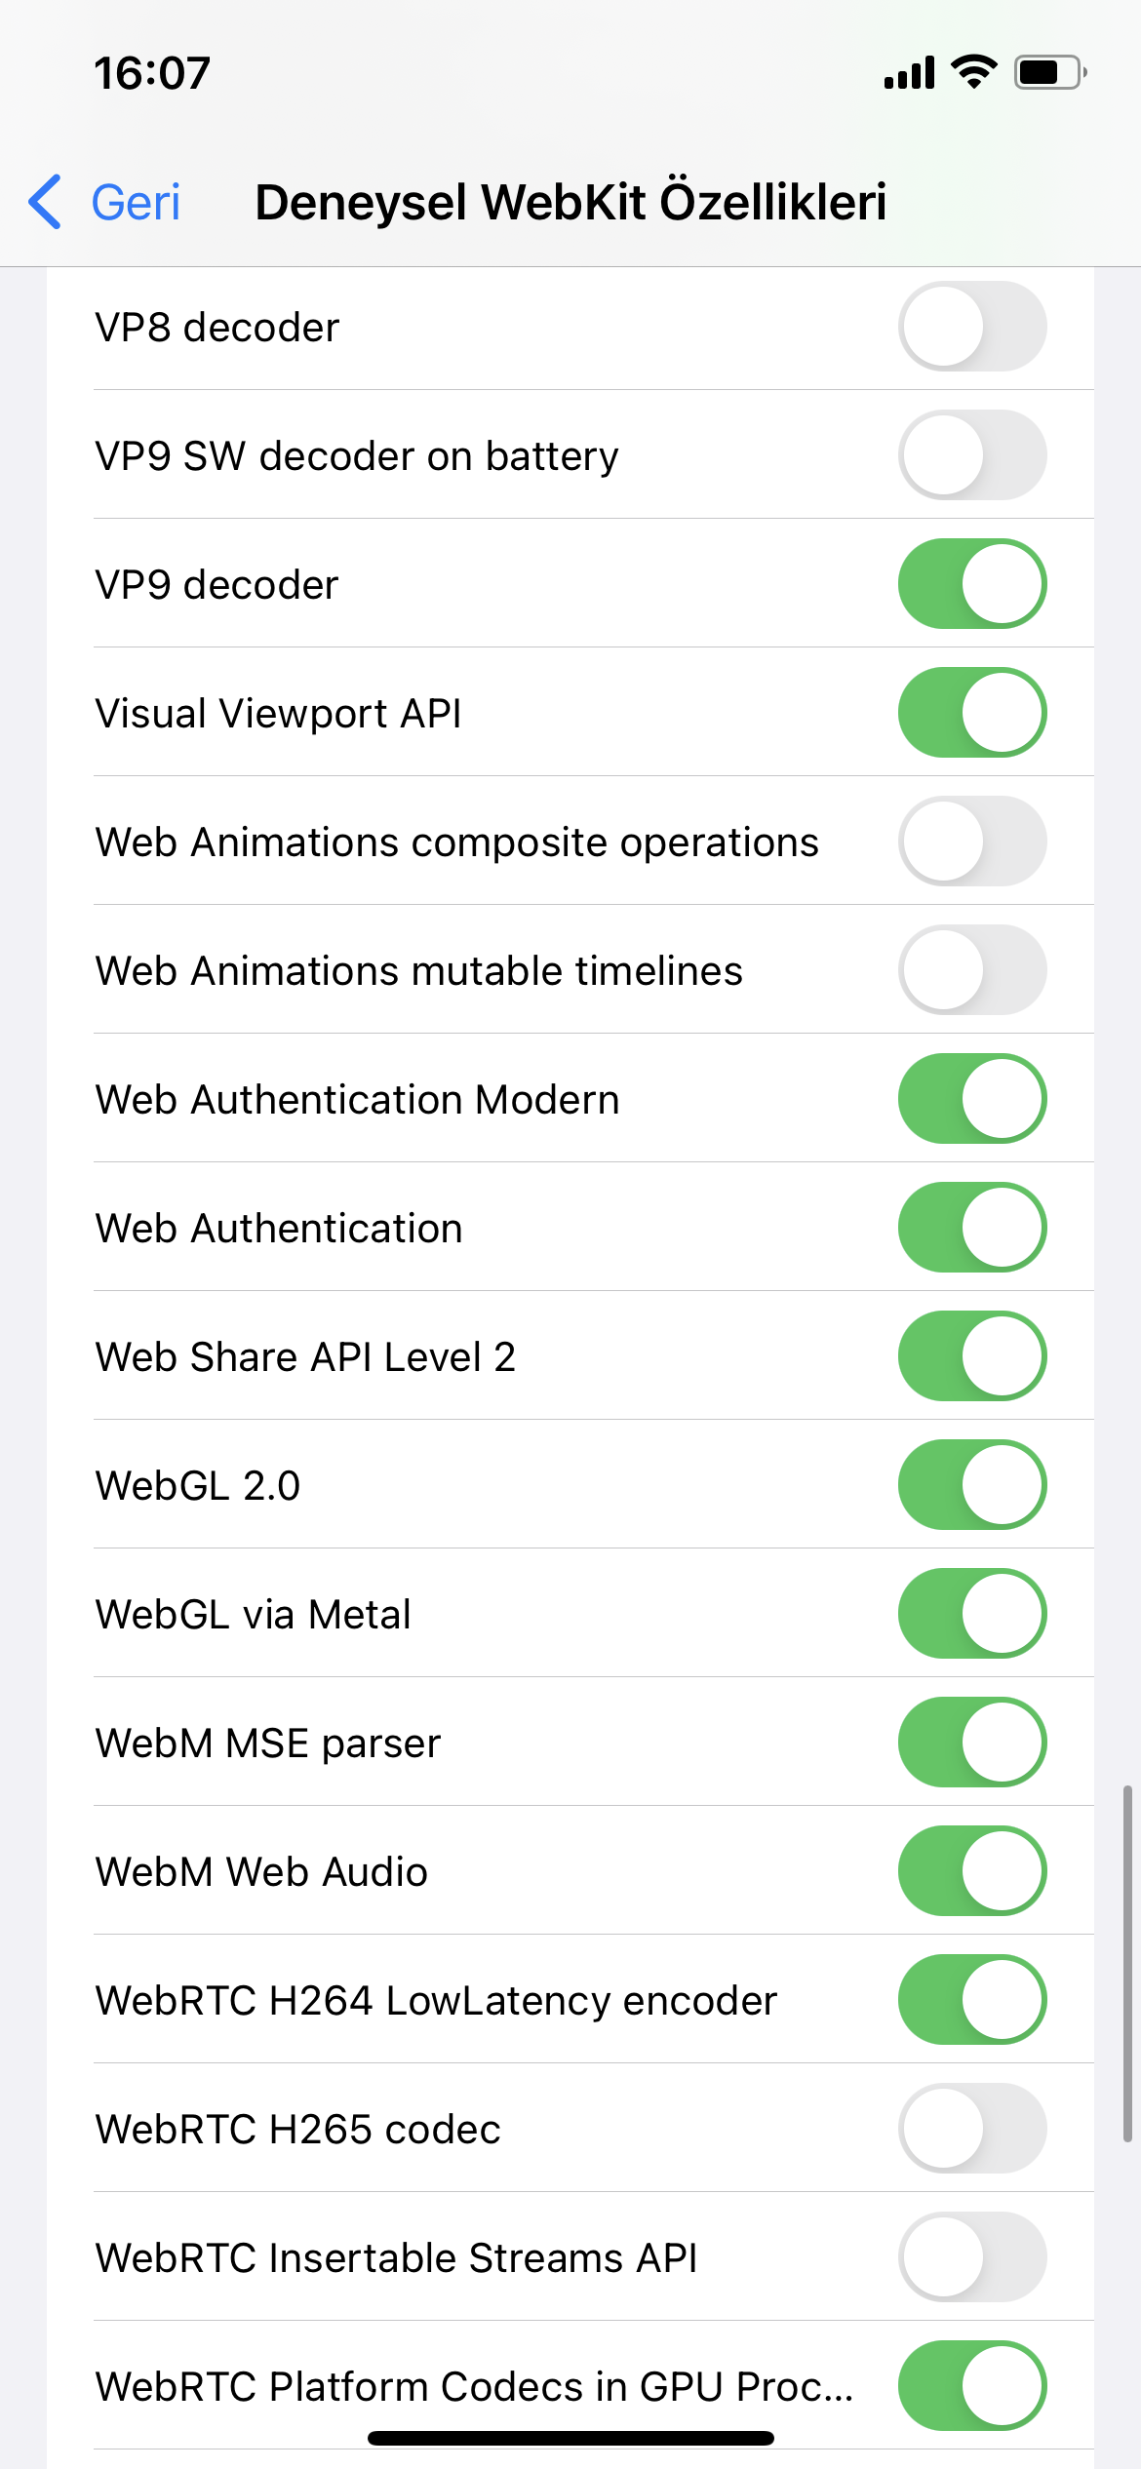Toggle Web Animations mutable timelines on

(972, 970)
